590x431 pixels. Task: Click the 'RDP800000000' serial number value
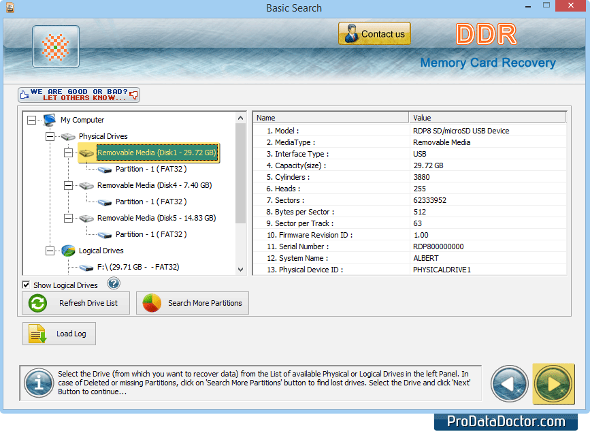pyautogui.click(x=438, y=246)
